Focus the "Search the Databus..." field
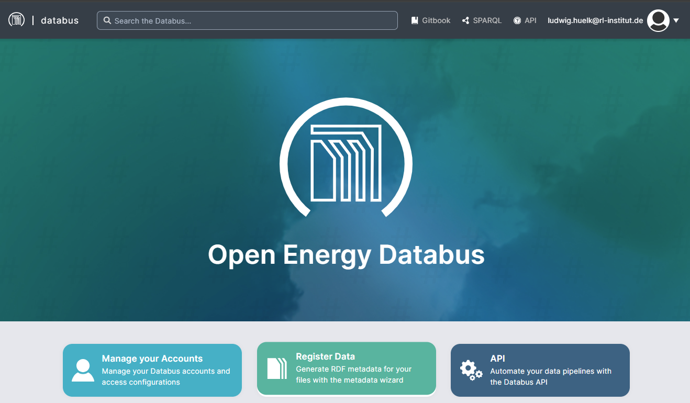The width and height of the screenshot is (690, 403). [x=251, y=21]
